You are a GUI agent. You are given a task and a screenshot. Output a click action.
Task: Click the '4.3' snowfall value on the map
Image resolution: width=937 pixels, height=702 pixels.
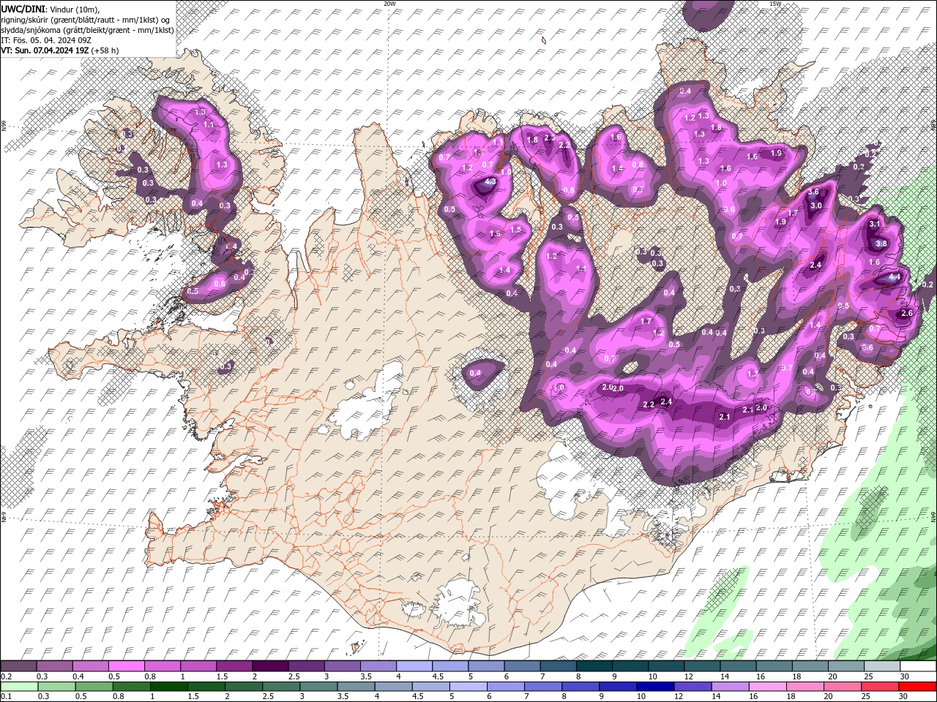pyautogui.click(x=490, y=182)
